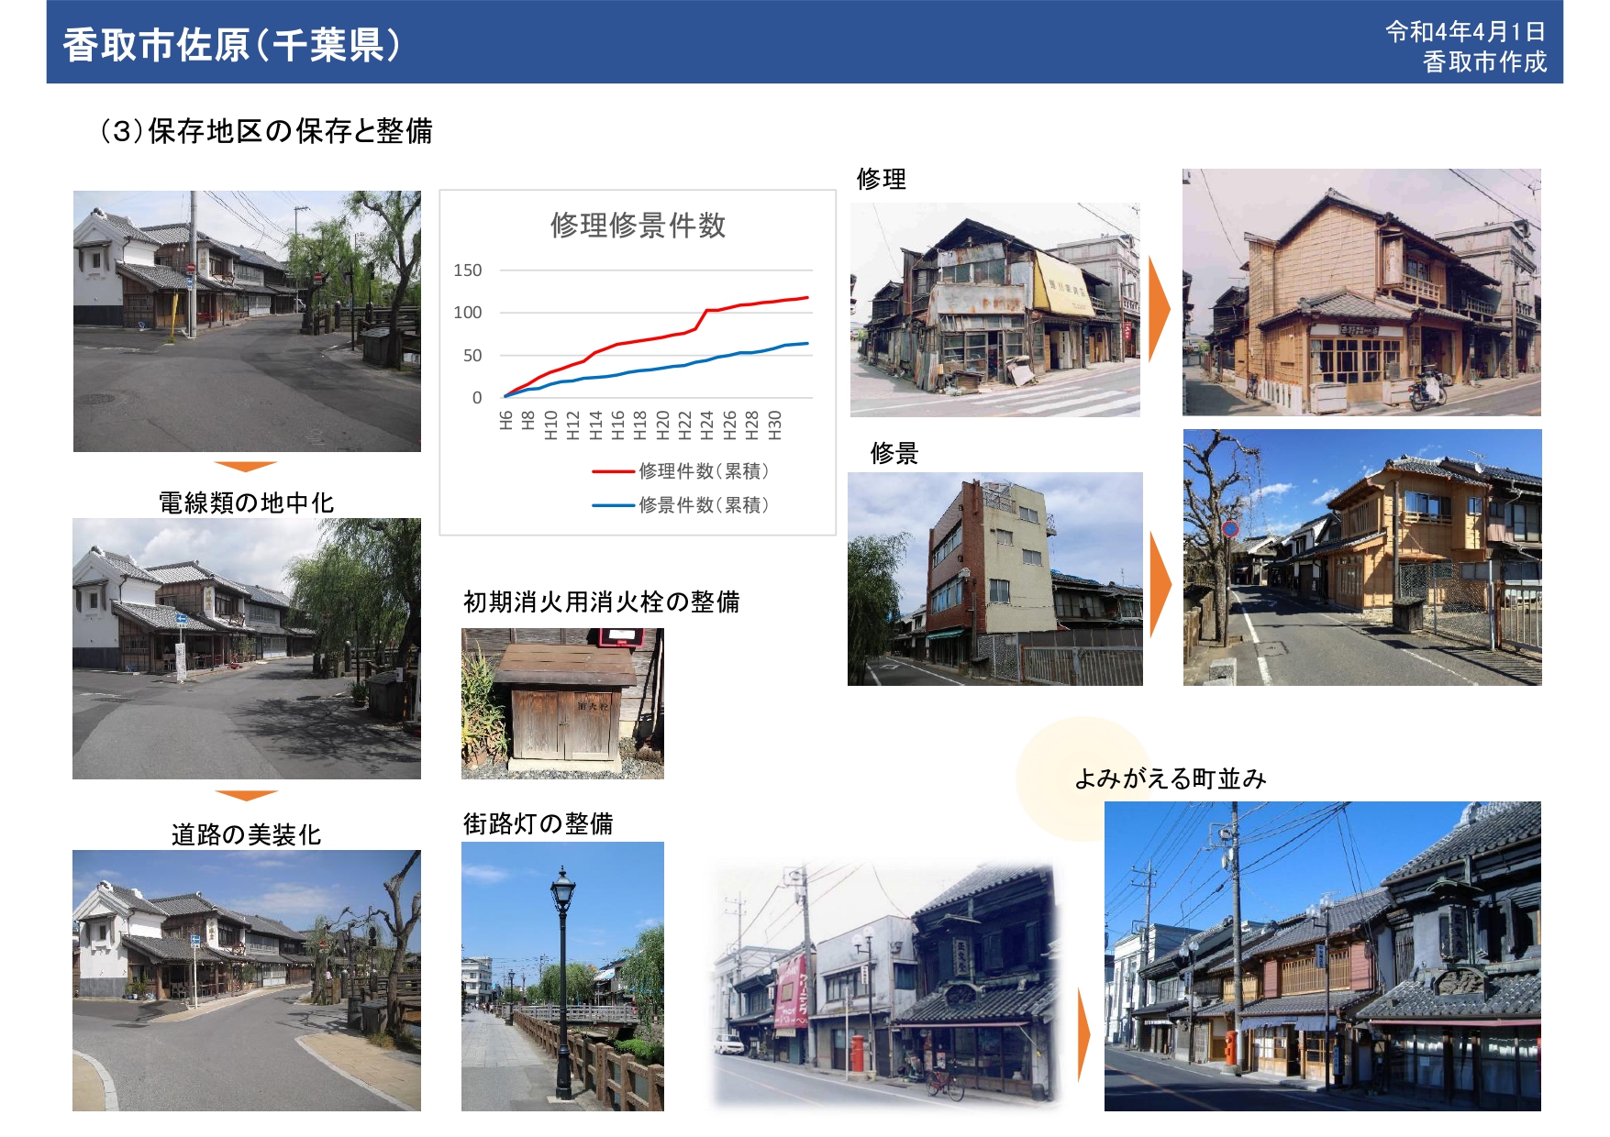Click the (3)保存地区の保存と整備 section heading
The height and width of the screenshot is (1137, 1610).
[266, 131]
